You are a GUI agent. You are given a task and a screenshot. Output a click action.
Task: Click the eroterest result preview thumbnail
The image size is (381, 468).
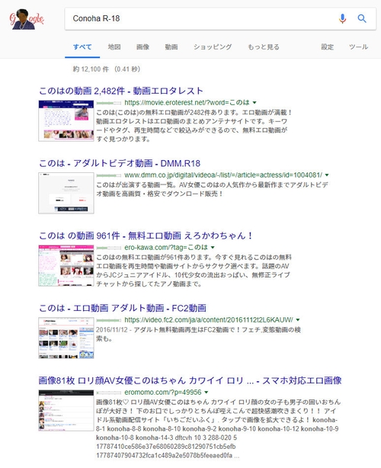tap(66, 120)
